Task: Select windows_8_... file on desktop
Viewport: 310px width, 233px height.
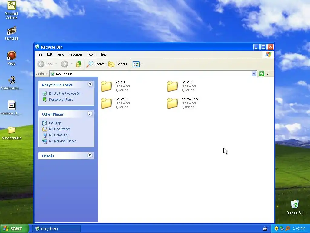Action: (x=12, y=108)
